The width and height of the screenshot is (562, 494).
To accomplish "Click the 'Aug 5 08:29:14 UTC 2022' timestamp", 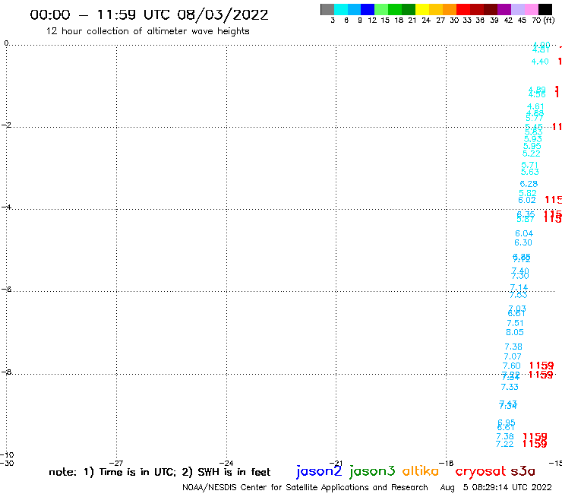I will click(496, 488).
